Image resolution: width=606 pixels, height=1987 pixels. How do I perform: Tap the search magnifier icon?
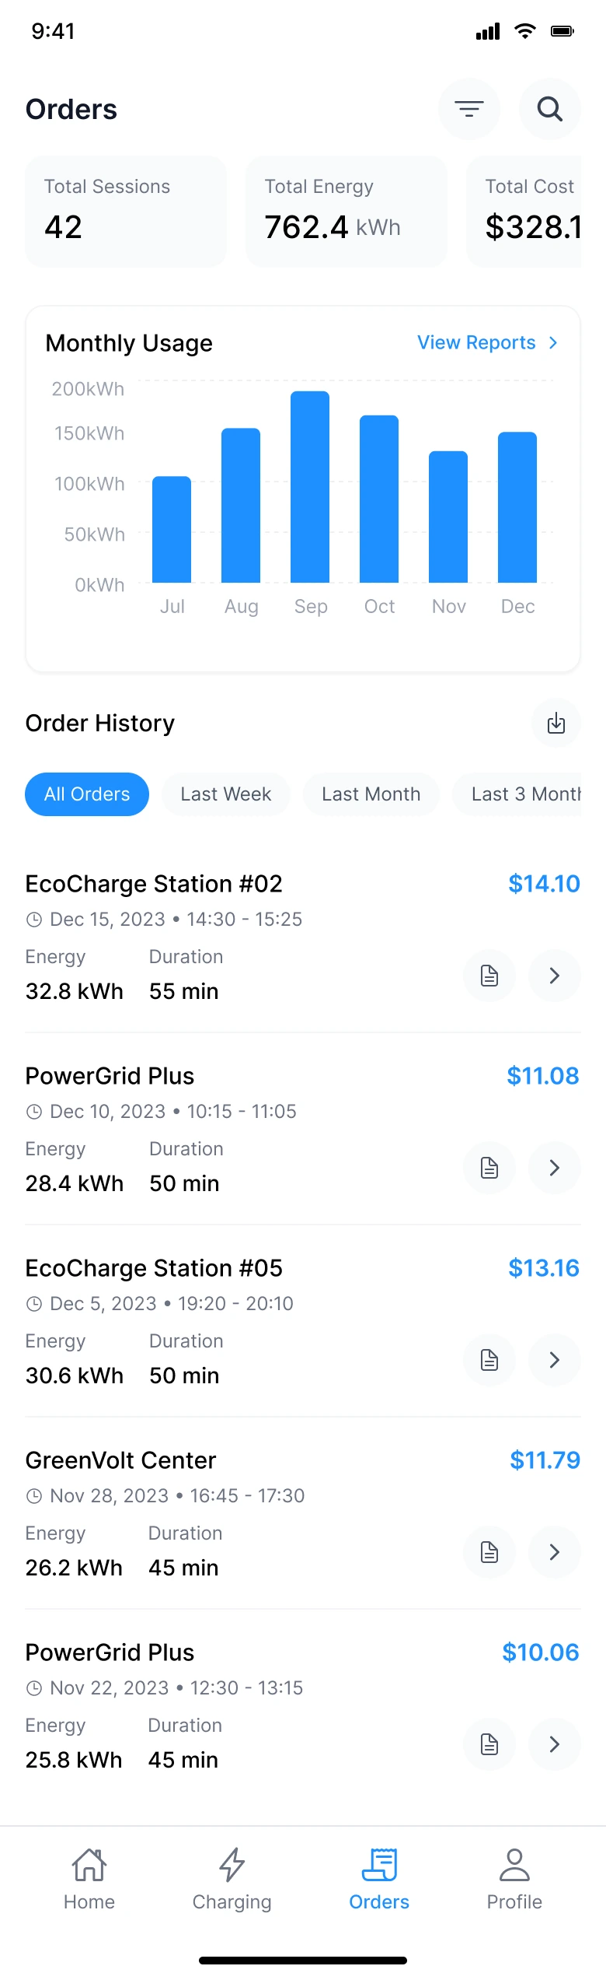549,109
